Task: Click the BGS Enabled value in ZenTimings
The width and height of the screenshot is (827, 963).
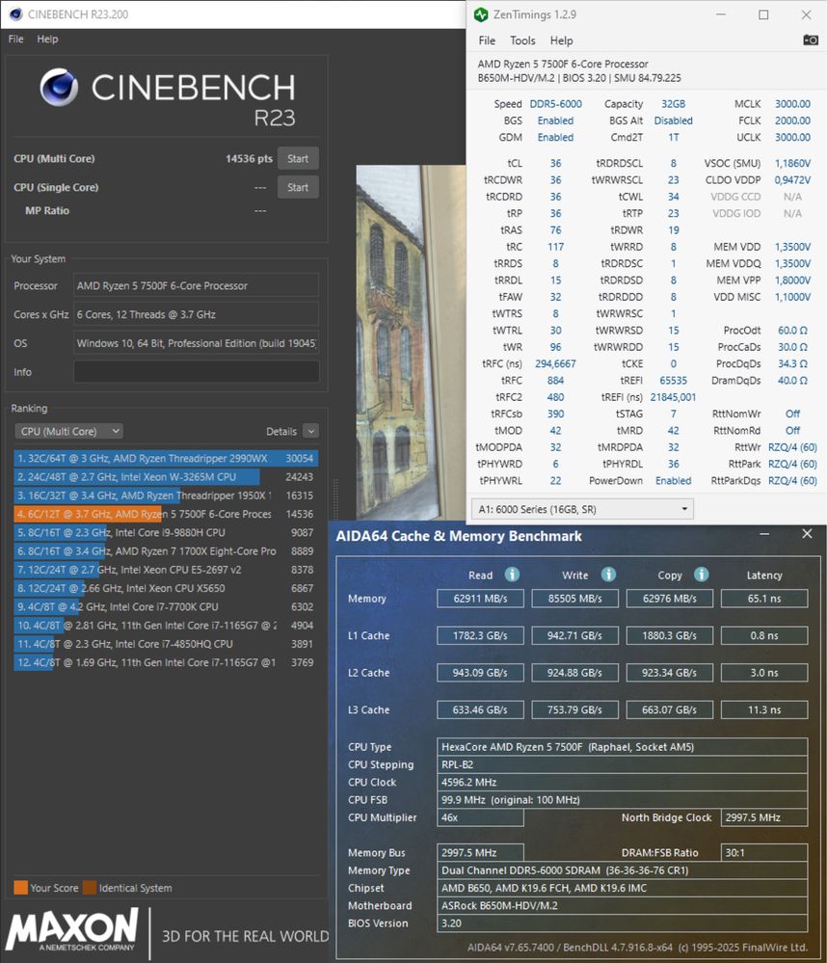Action: tap(555, 120)
